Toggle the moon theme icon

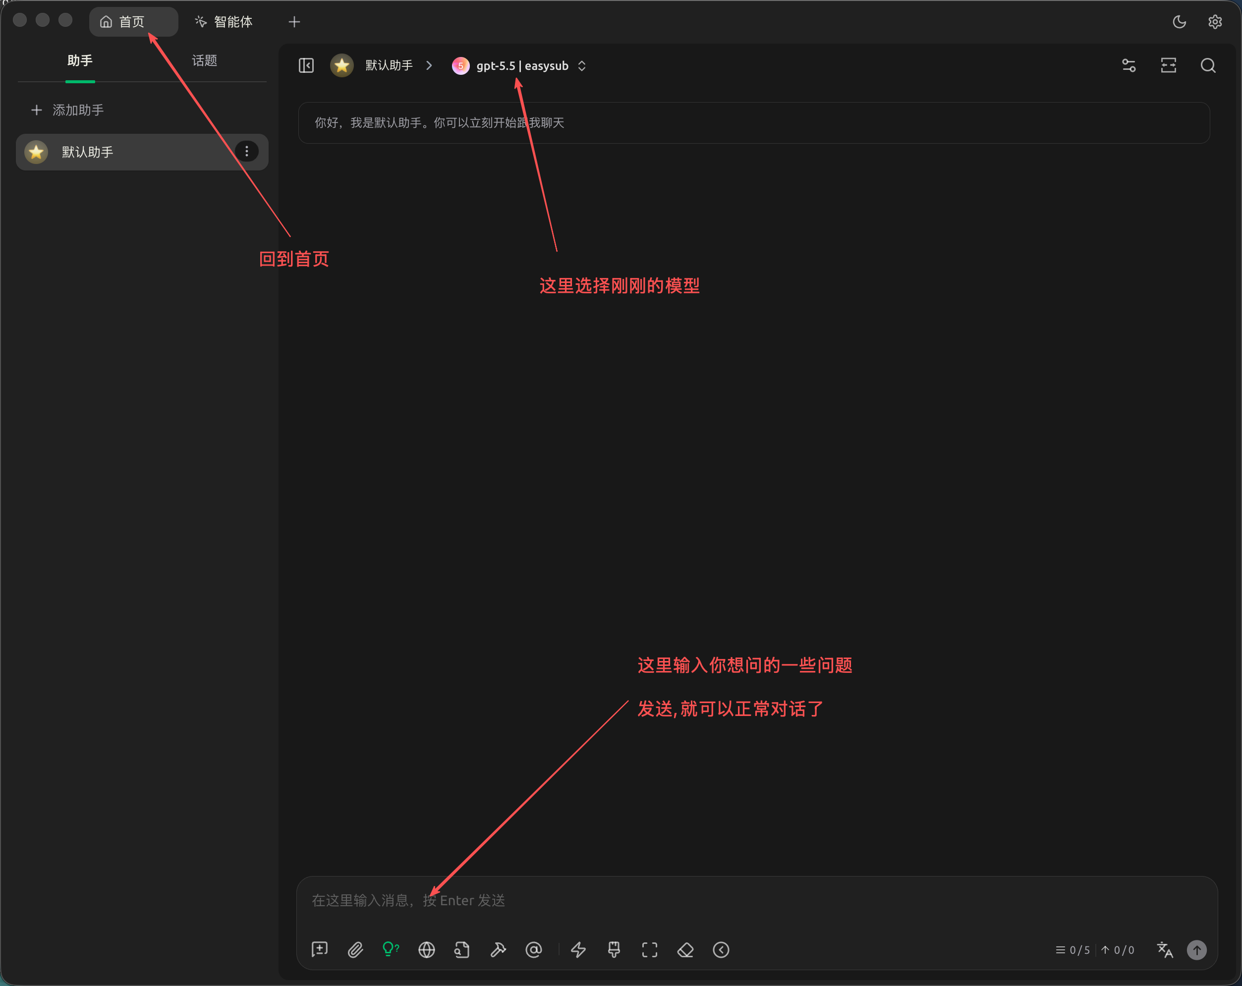[x=1179, y=22]
